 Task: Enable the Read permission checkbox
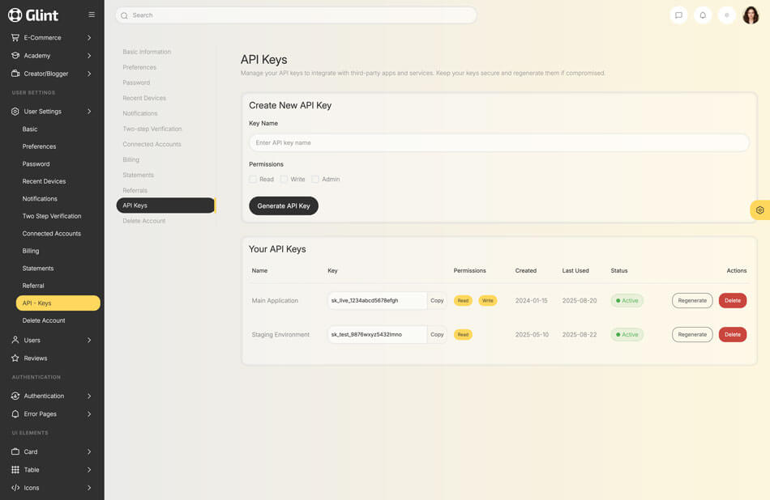[253, 180]
